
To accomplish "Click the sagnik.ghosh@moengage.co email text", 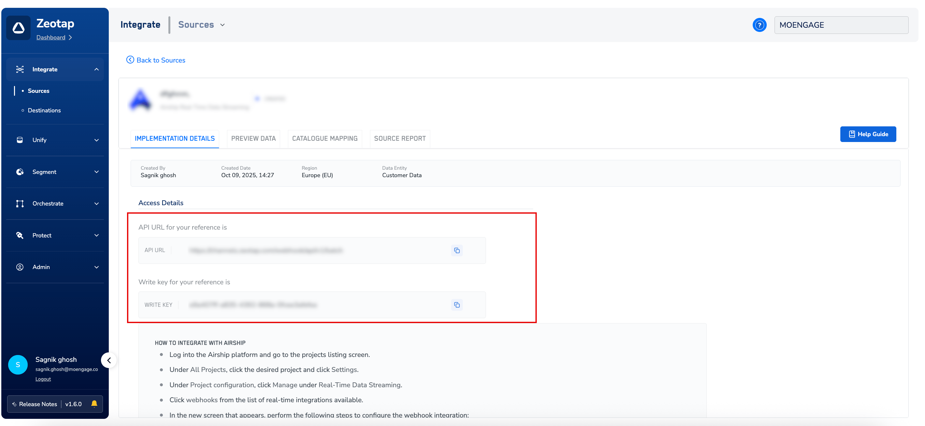I will (x=67, y=369).
